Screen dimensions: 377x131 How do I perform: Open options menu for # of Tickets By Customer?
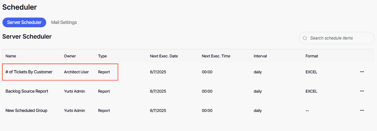point(362,72)
